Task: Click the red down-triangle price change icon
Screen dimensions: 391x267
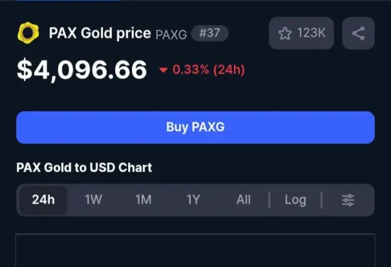Action: tap(163, 70)
